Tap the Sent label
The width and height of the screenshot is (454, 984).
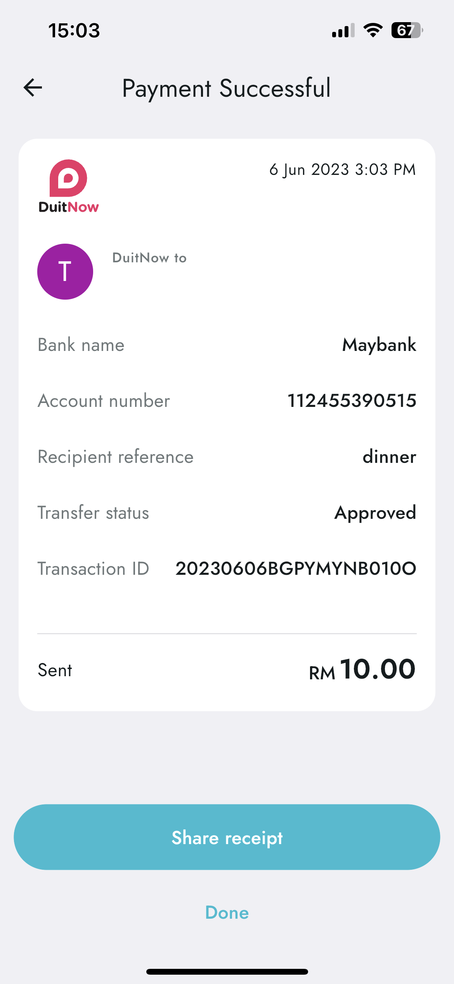tap(55, 670)
